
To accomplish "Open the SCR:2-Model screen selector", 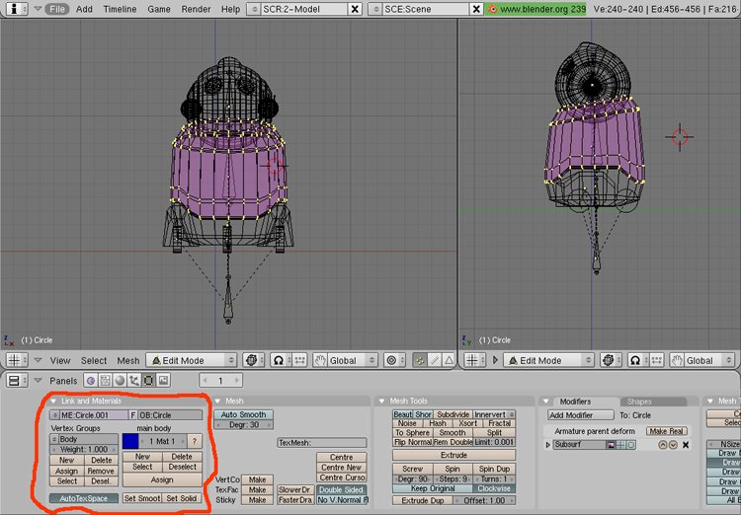I will (253, 9).
